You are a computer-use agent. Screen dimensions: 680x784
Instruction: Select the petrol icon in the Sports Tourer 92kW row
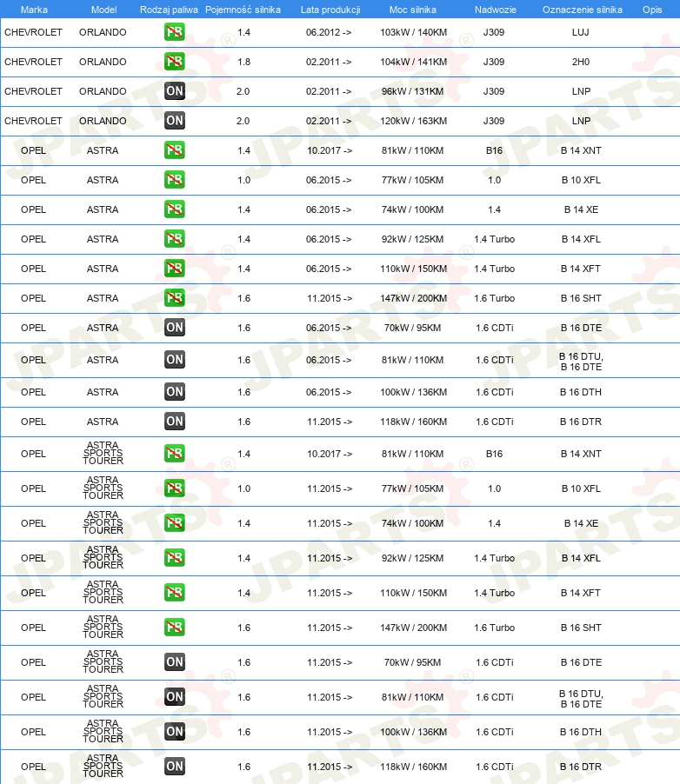point(174,557)
